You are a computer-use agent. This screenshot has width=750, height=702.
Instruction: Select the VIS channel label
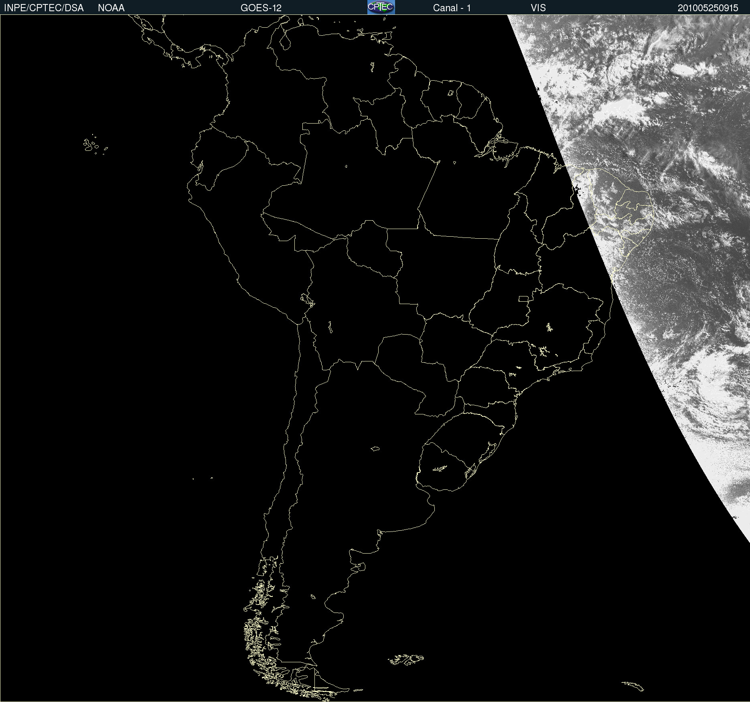click(538, 8)
